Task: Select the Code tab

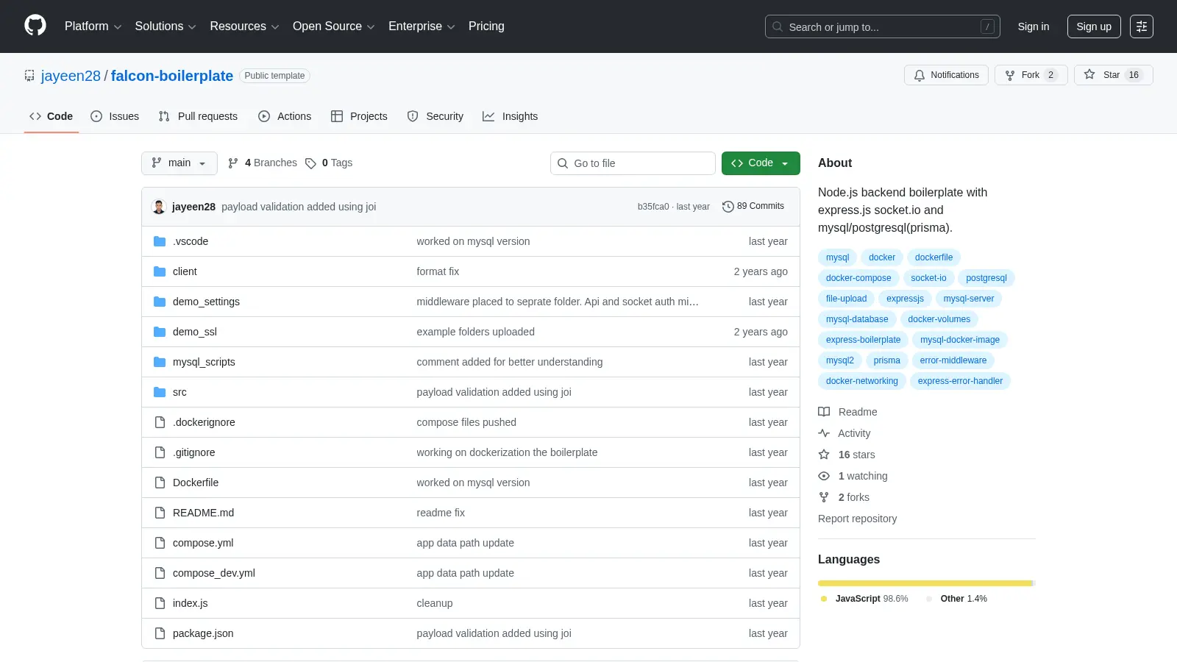Action: click(x=51, y=116)
